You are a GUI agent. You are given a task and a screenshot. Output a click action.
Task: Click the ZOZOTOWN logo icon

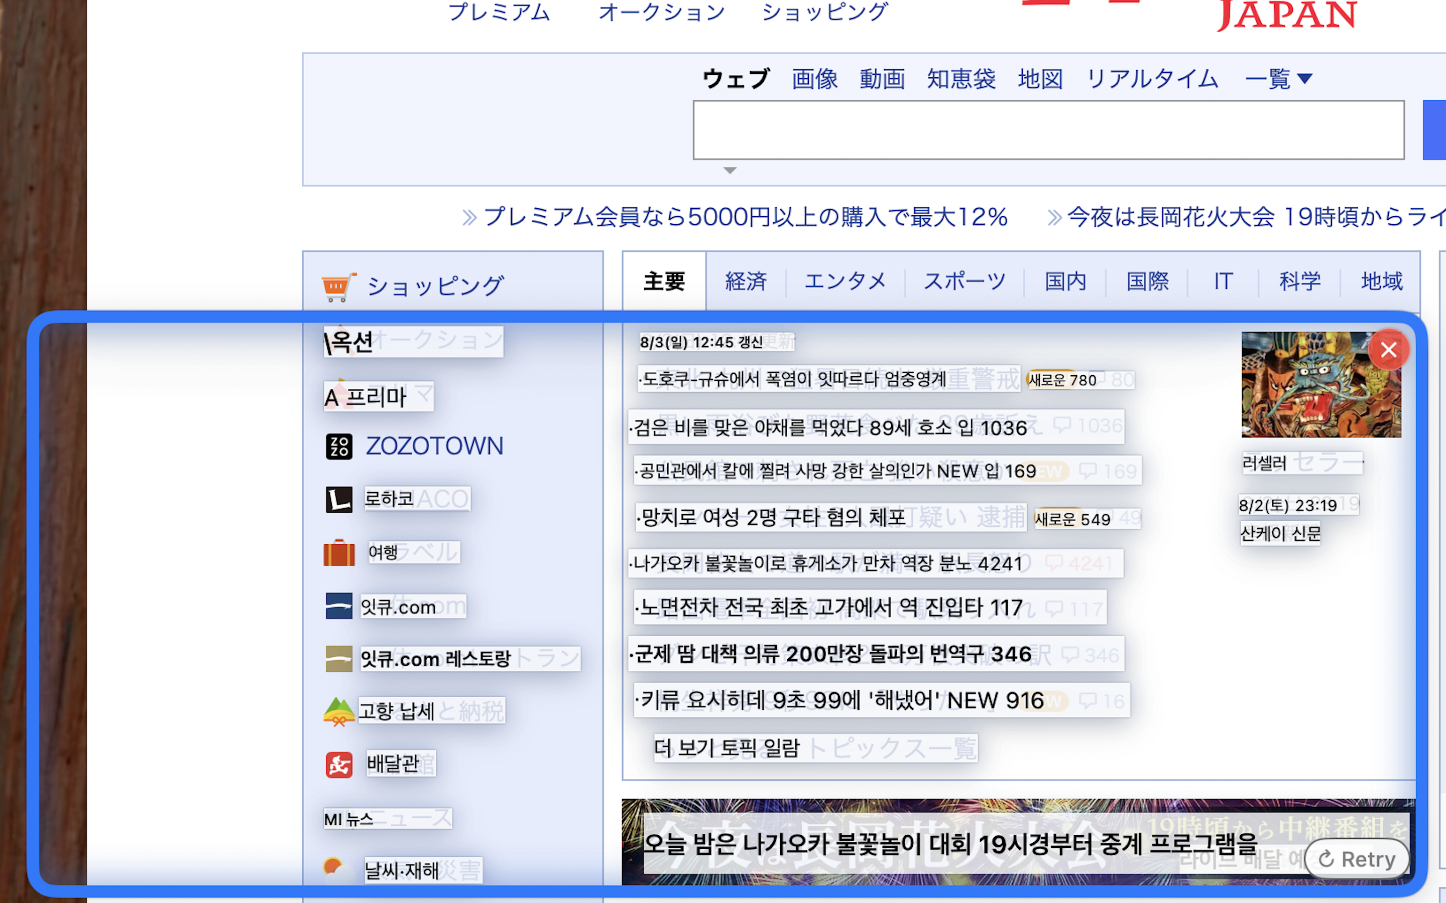click(339, 446)
